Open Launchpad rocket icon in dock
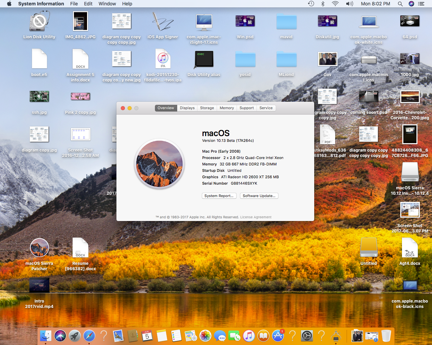This screenshot has height=345, width=432. [x=75, y=336]
